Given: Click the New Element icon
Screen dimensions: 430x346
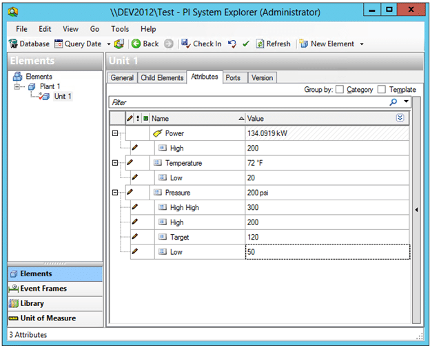Looking at the screenshot, I should pos(304,44).
